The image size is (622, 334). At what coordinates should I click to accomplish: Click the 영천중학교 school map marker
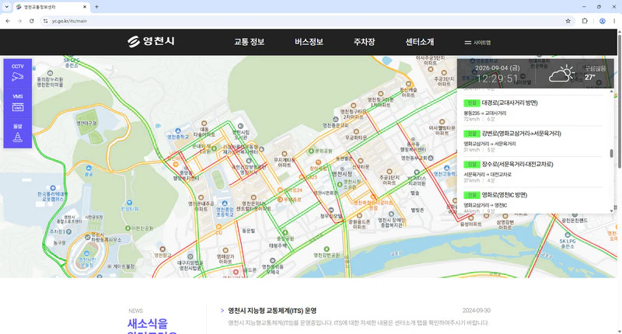point(178,134)
